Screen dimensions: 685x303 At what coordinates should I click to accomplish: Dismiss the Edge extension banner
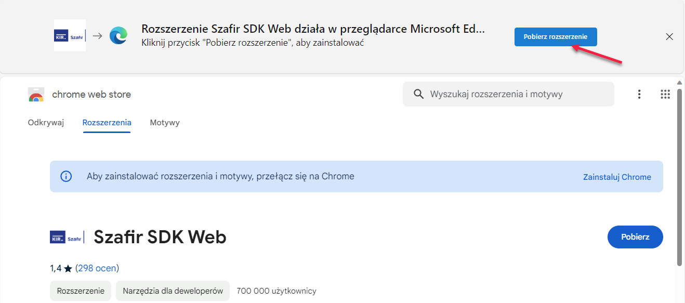669,36
